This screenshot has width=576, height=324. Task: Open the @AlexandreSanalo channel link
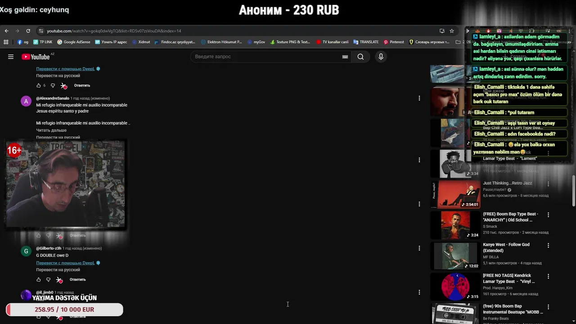53,98
